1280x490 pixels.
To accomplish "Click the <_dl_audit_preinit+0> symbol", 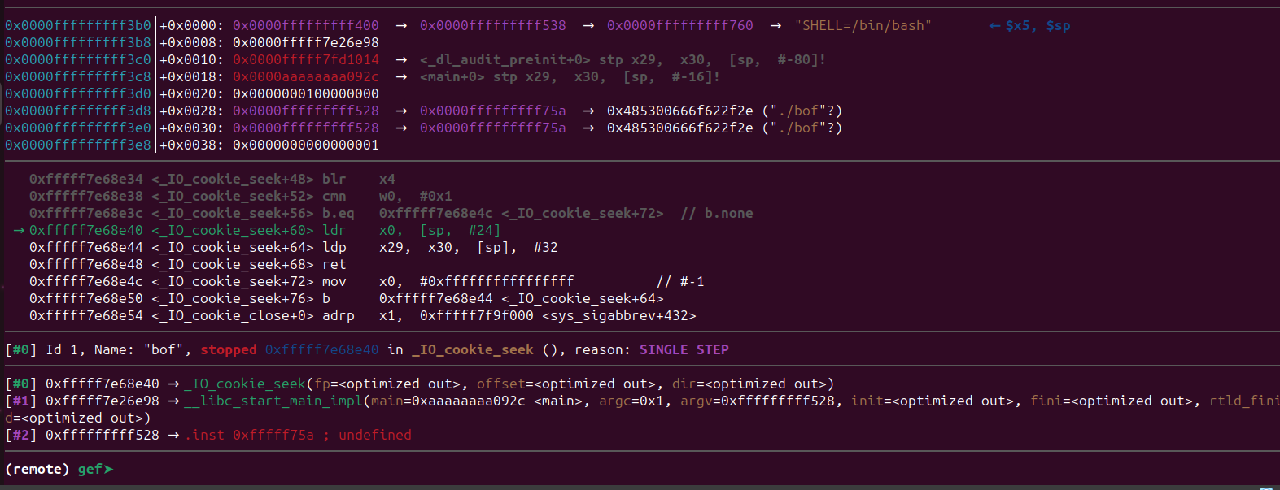I will pyautogui.click(x=505, y=60).
